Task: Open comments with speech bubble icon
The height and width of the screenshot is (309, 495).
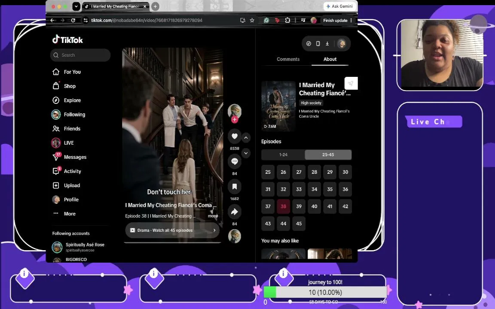Action: pos(235,161)
